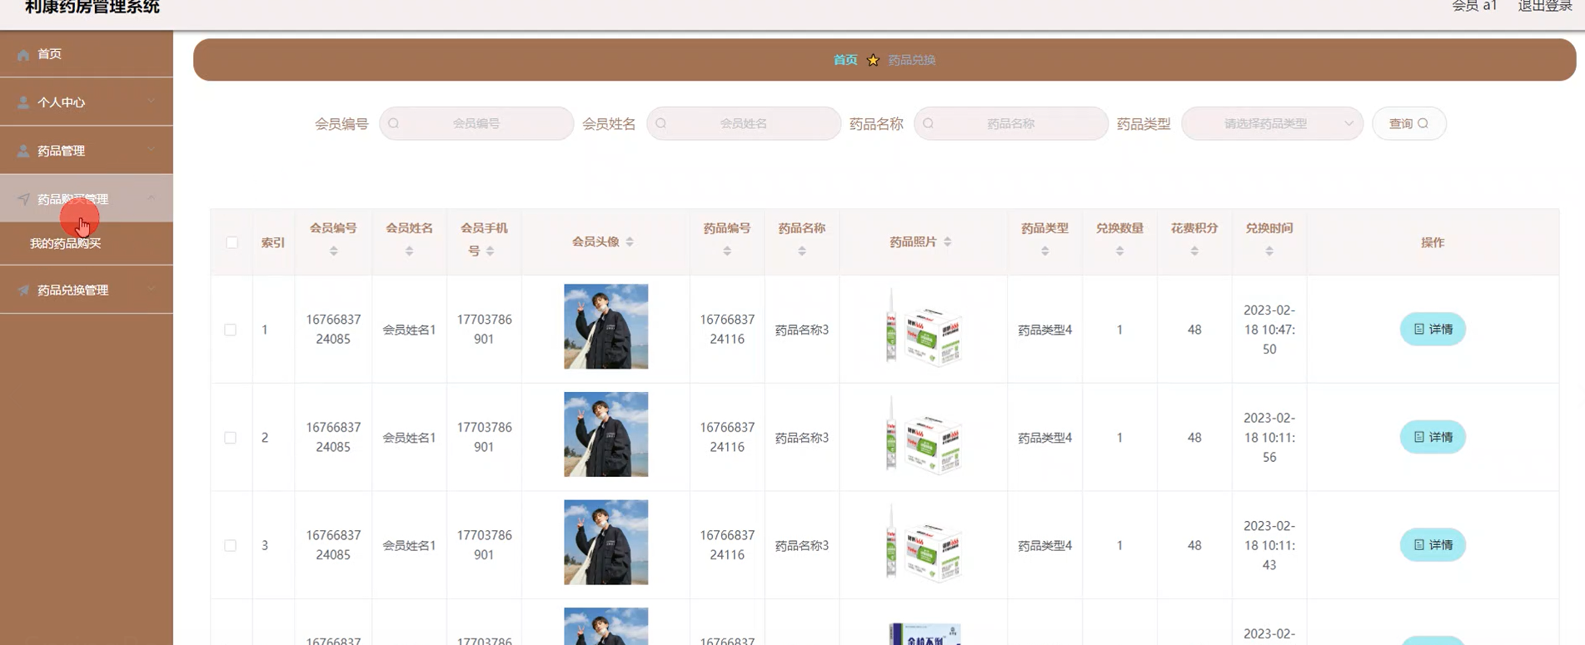This screenshot has height=645, width=1585.
Task: Click the star icon in the breadcrumb
Action: point(873,60)
